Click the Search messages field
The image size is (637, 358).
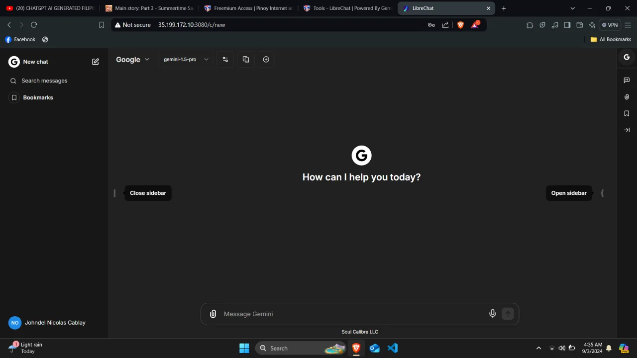pos(54,81)
